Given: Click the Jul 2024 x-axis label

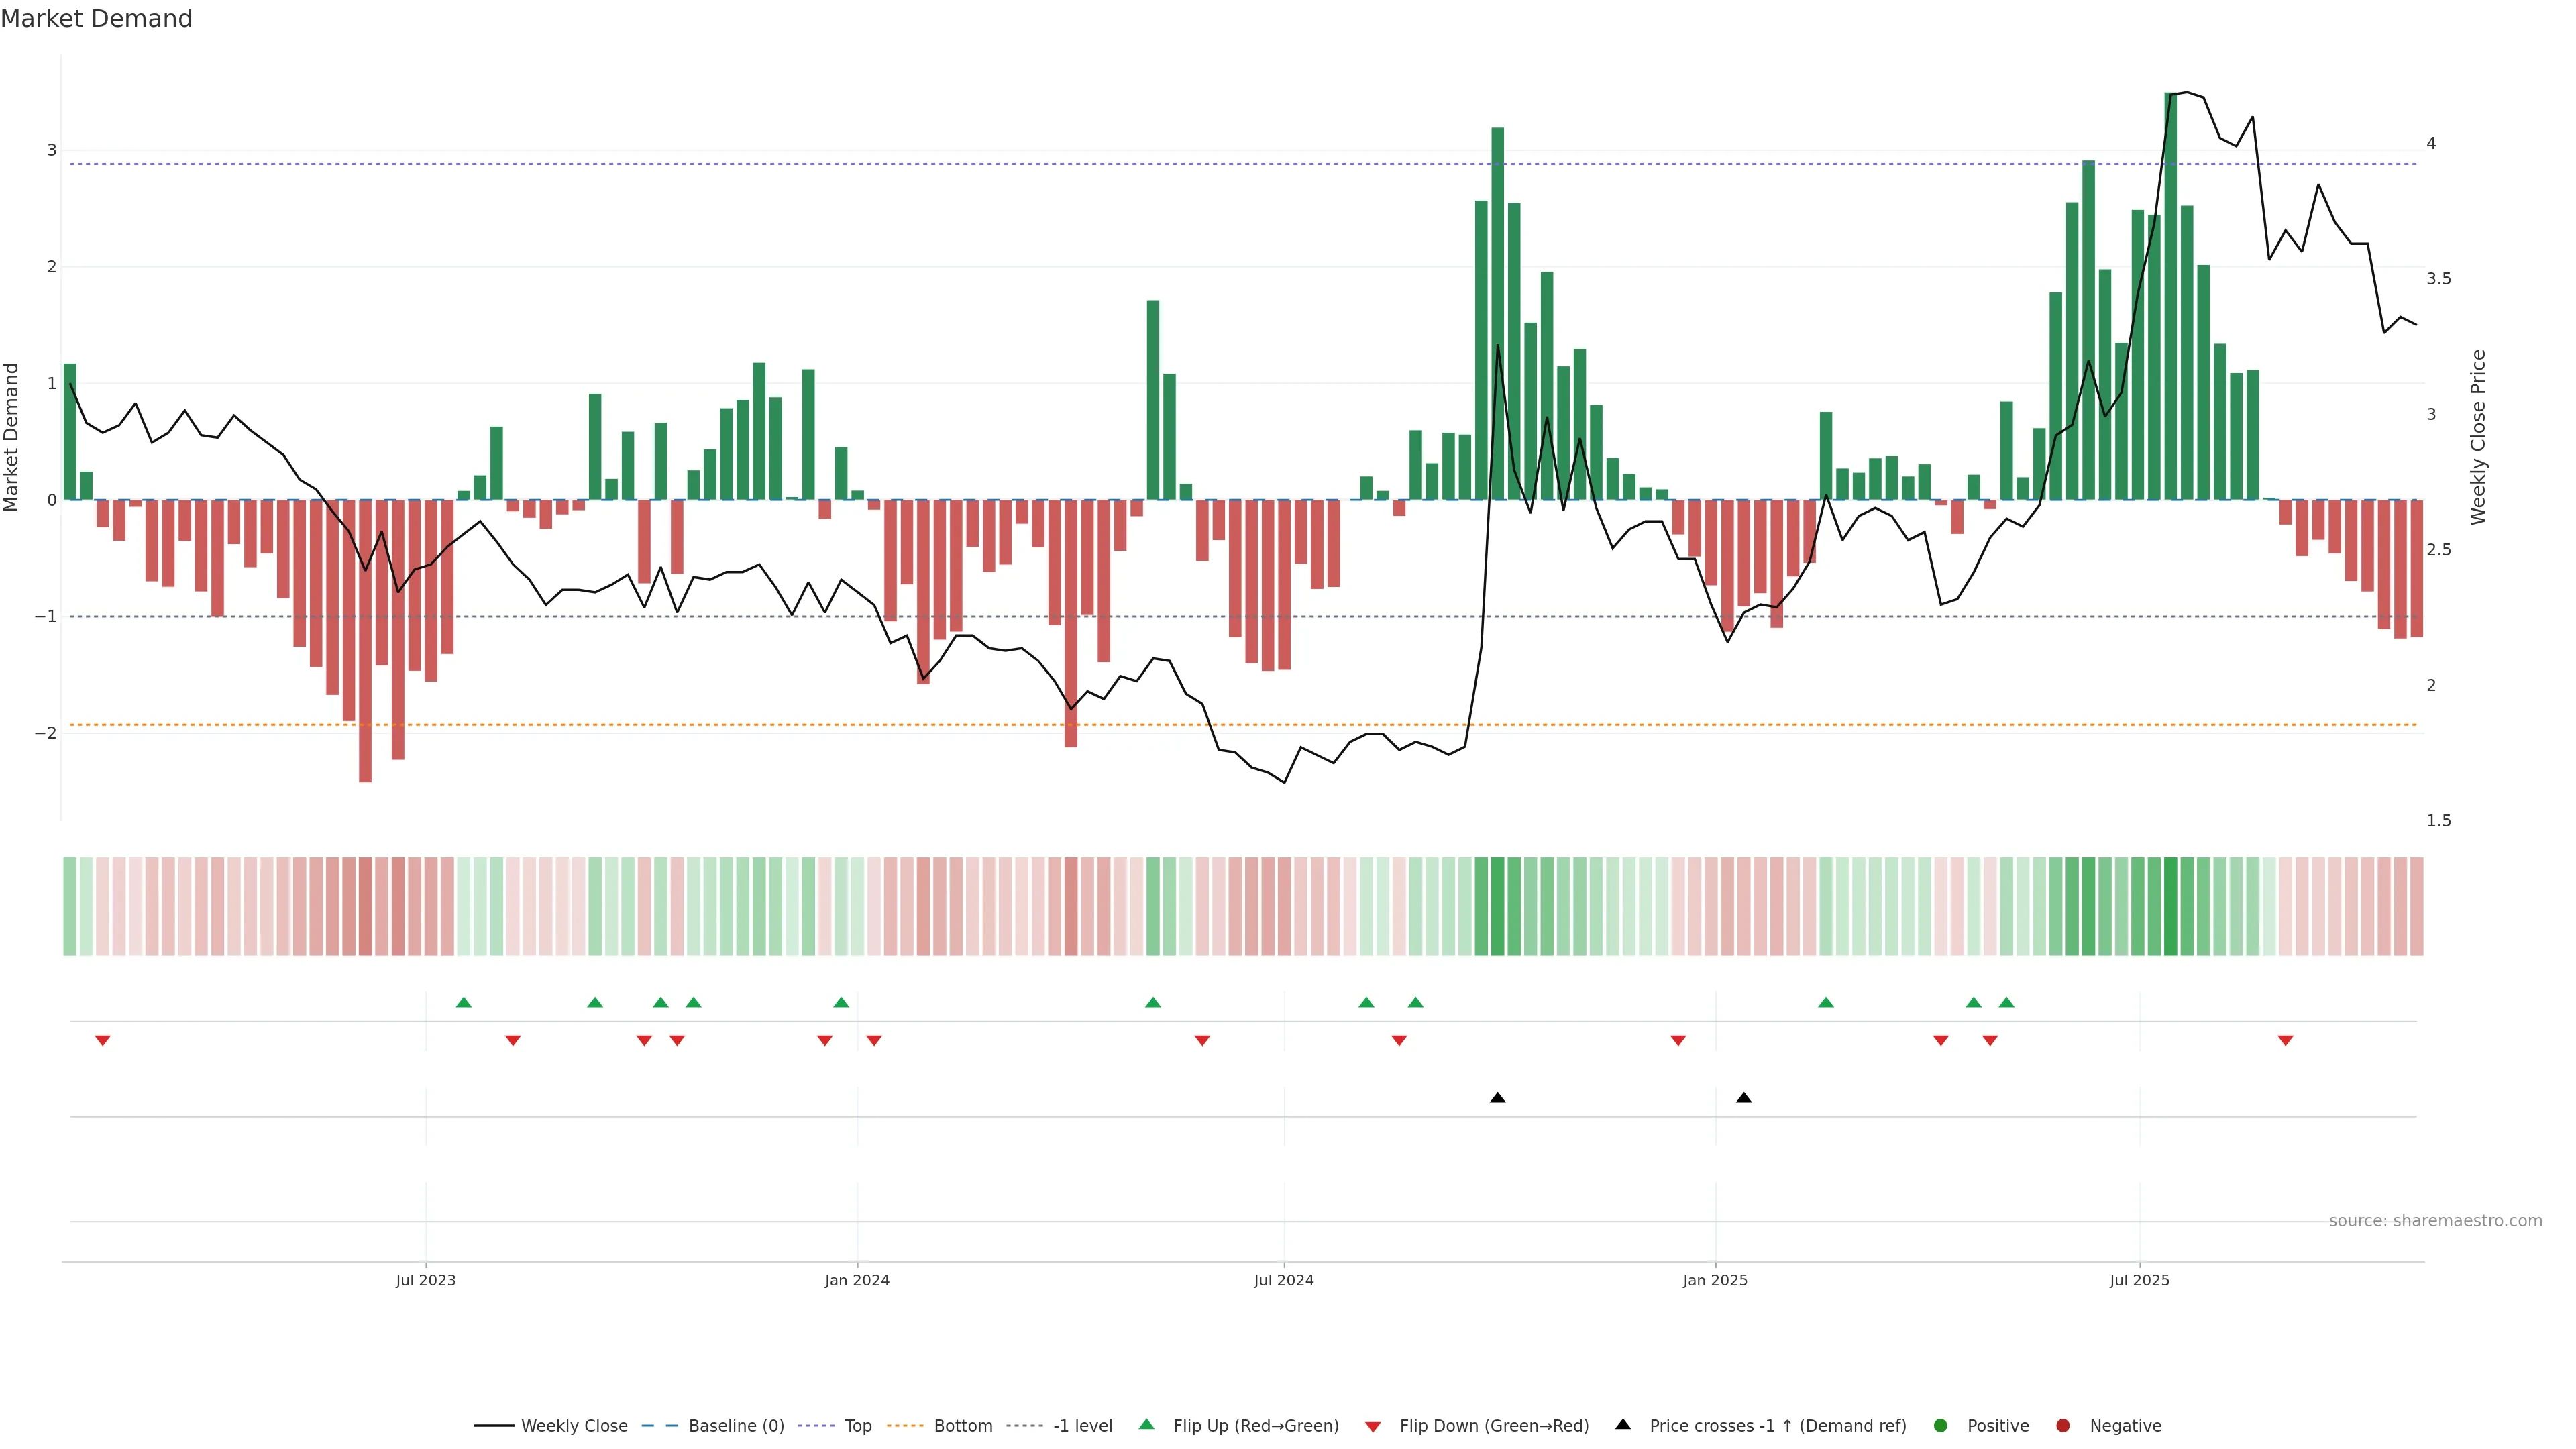Looking at the screenshot, I should [1284, 1280].
